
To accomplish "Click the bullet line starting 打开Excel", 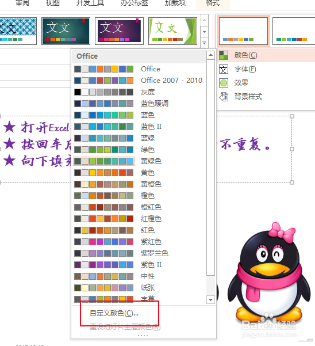I will (x=37, y=128).
